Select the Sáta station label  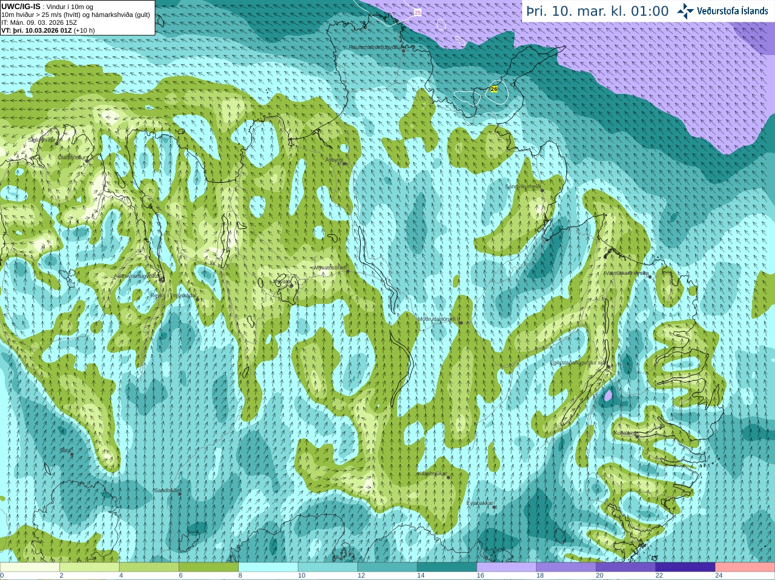click(x=65, y=450)
